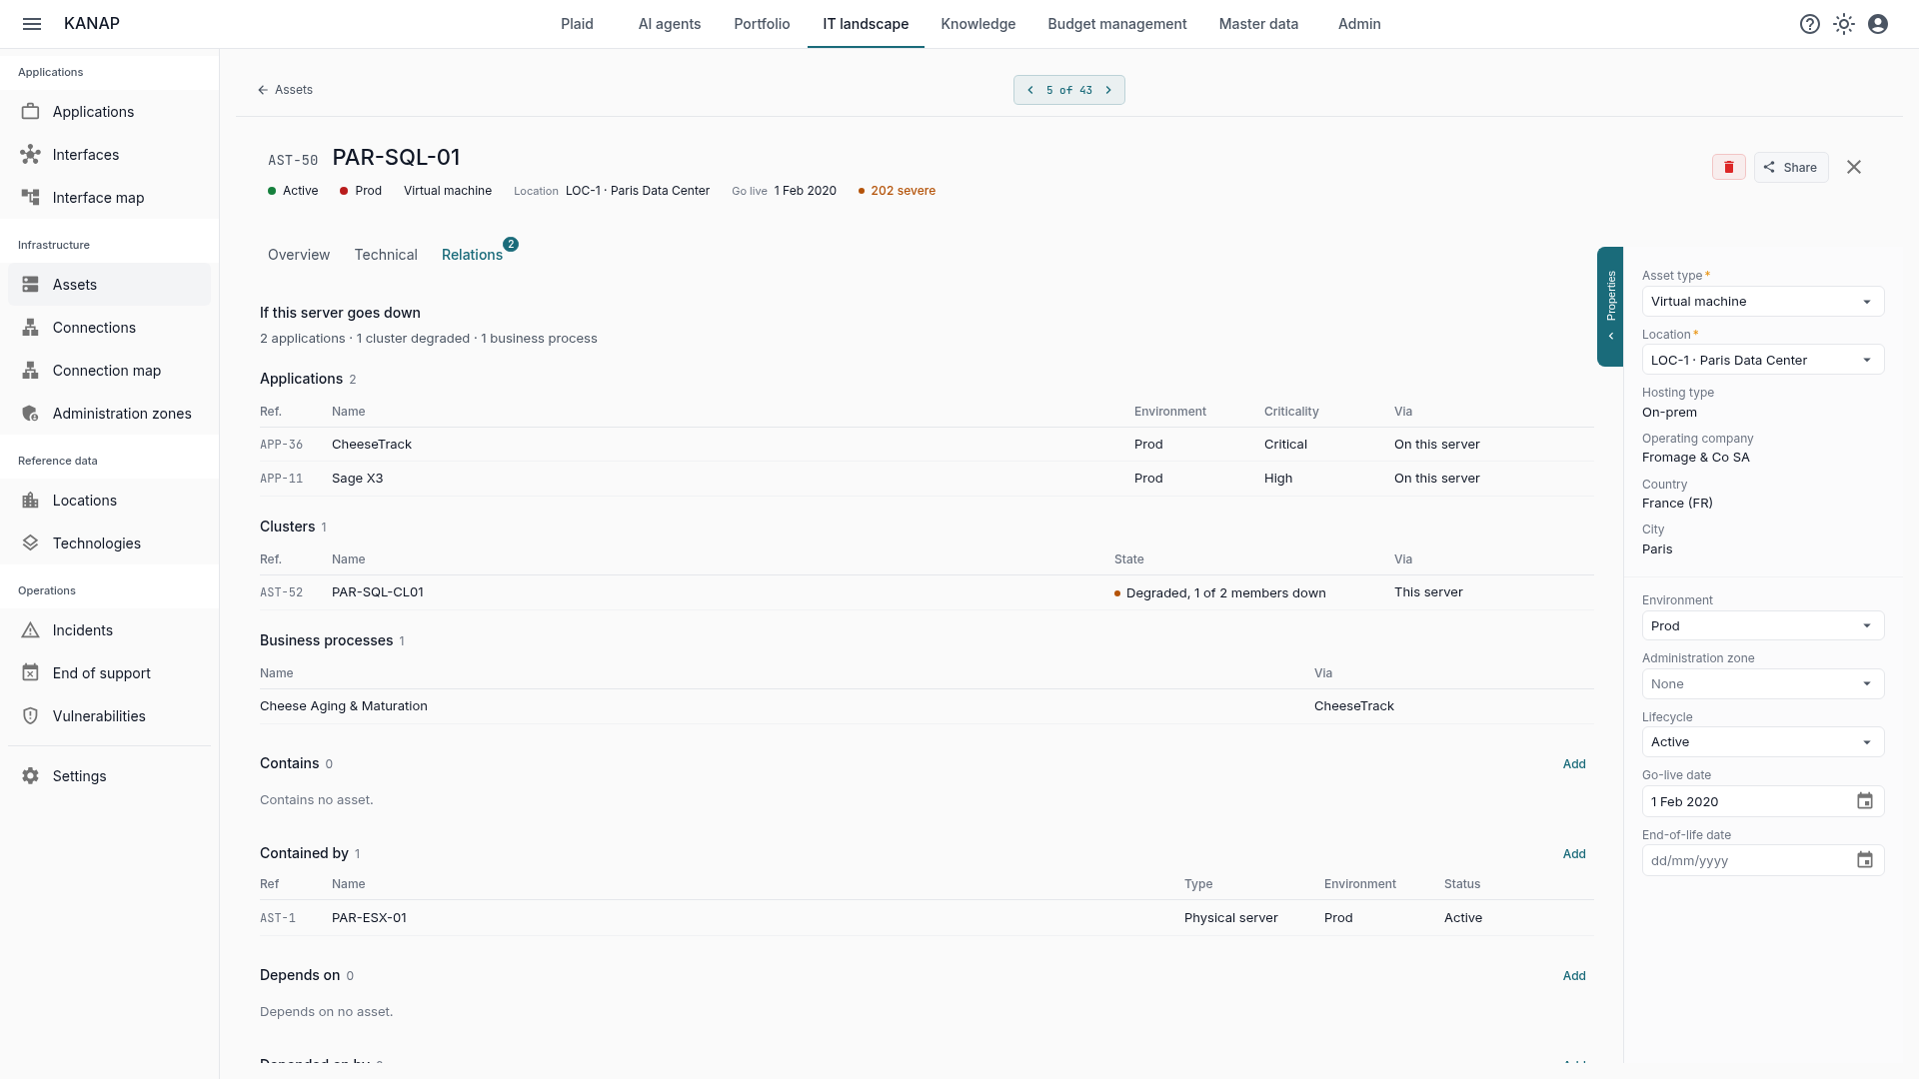The height and width of the screenshot is (1079, 1919).
Task: Open End of support in sidebar
Action: pyautogui.click(x=109, y=673)
